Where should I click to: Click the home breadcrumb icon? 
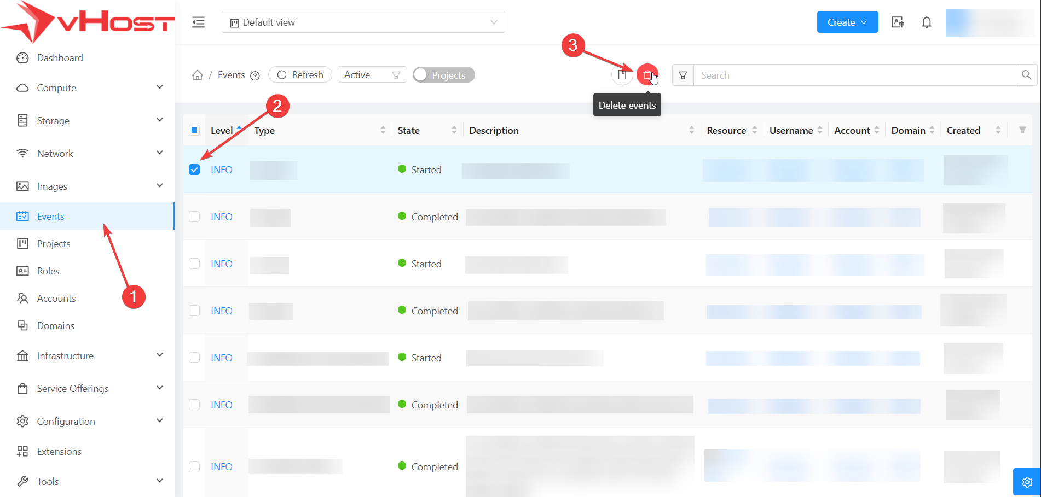tap(198, 75)
